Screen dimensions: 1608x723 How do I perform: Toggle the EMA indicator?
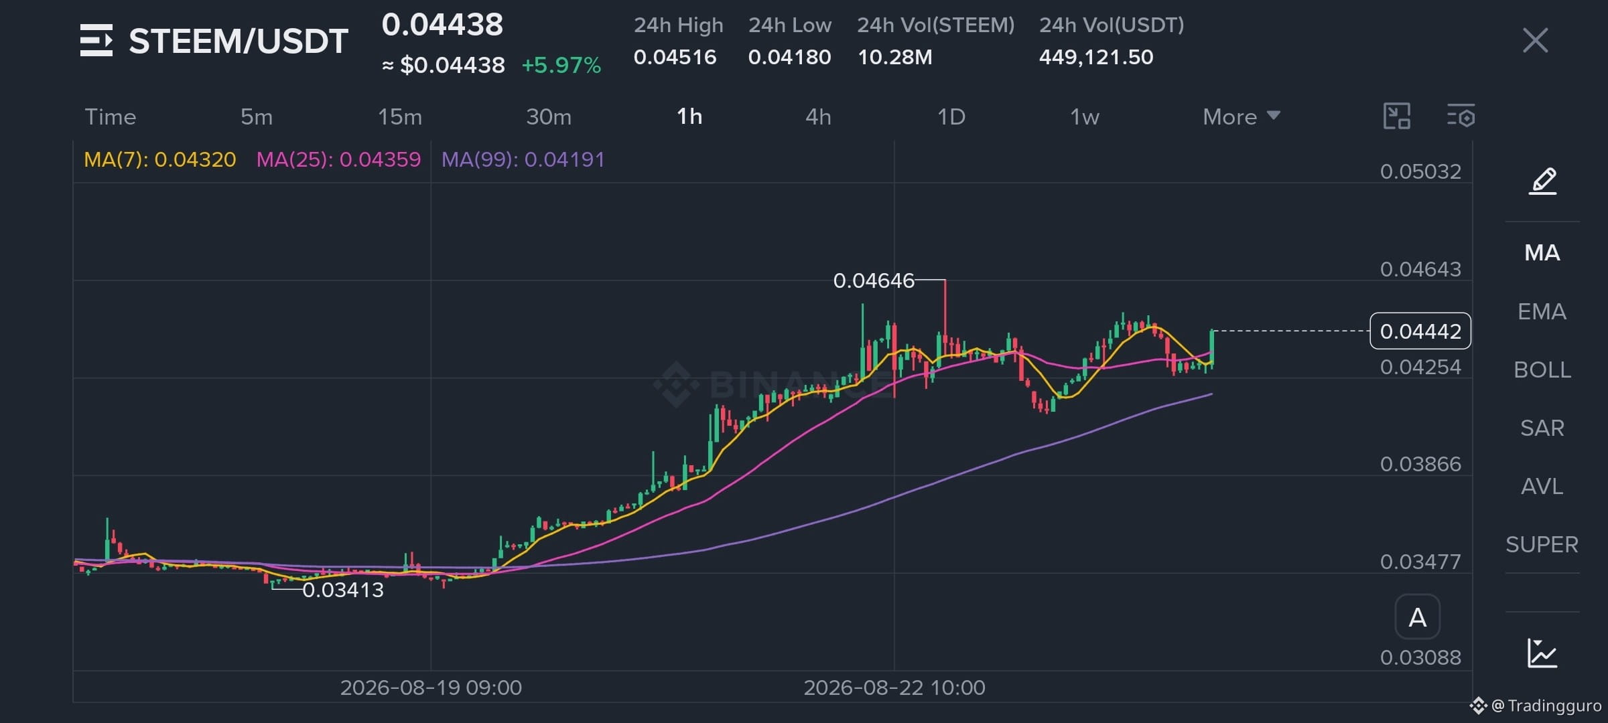click(x=1542, y=312)
